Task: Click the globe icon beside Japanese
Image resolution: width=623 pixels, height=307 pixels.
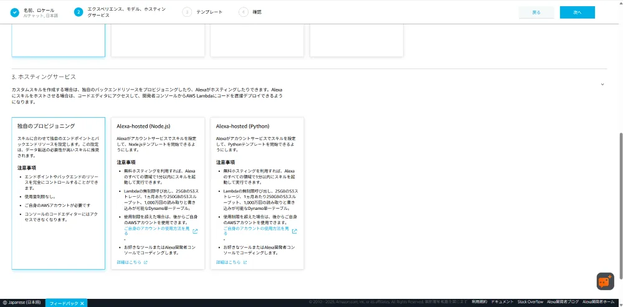Action: [x=5, y=303]
